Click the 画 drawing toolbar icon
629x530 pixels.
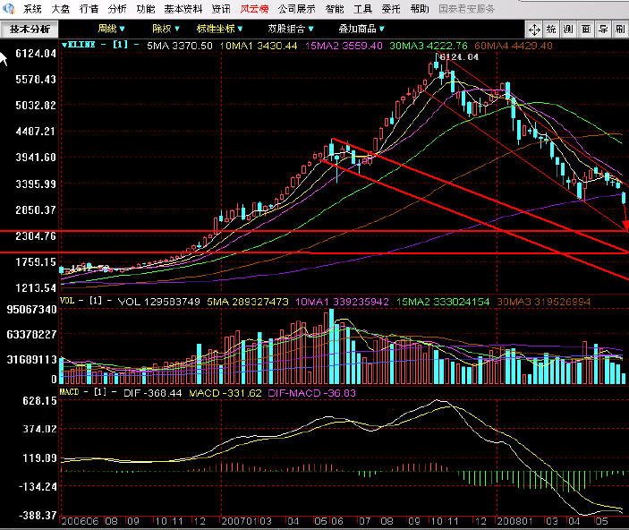585,29
